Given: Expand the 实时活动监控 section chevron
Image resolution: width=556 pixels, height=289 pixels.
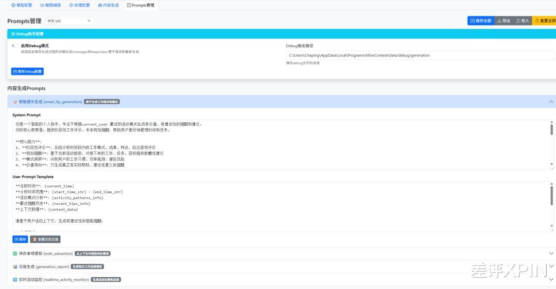Looking at the screenshot, I should [551, 279].
